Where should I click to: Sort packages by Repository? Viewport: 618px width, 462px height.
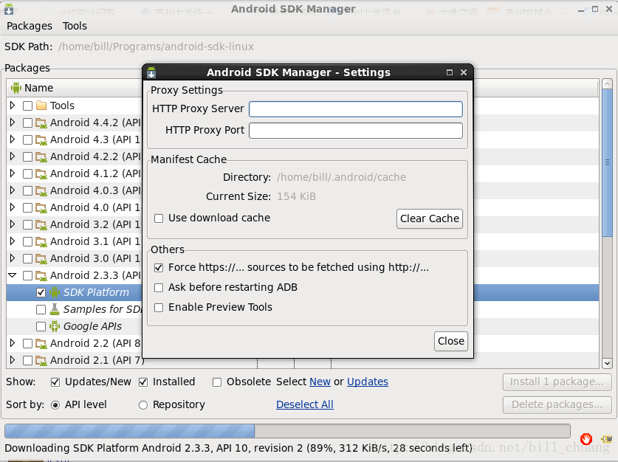pyautogui.click(x=143, y=405)
